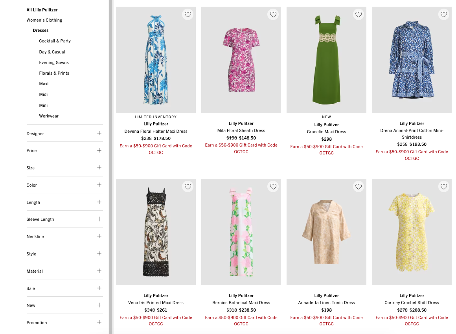The height and width of the screenshot is (334, 456).
Task: Open the Length filter options
Action: 64,202
